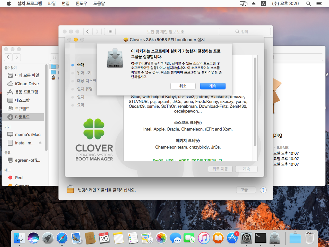Viewport: 329px width, 247px height.
Task: Click the 계속 button in the security dialog
Action: (213, 86)
